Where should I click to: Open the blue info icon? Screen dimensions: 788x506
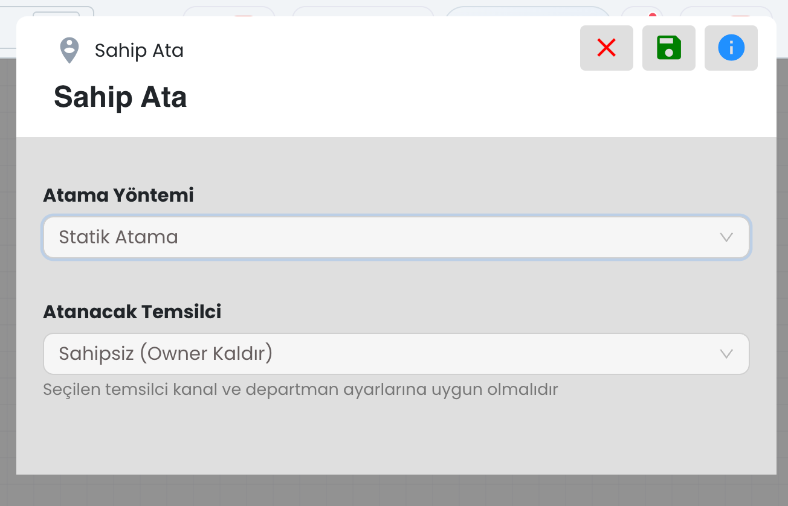pyautogui.click(x=731, y=48)
